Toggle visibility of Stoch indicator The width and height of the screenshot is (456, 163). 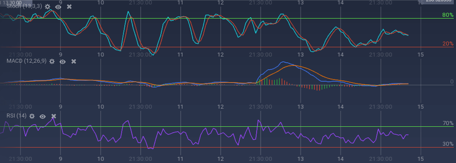tap(58, 7)
